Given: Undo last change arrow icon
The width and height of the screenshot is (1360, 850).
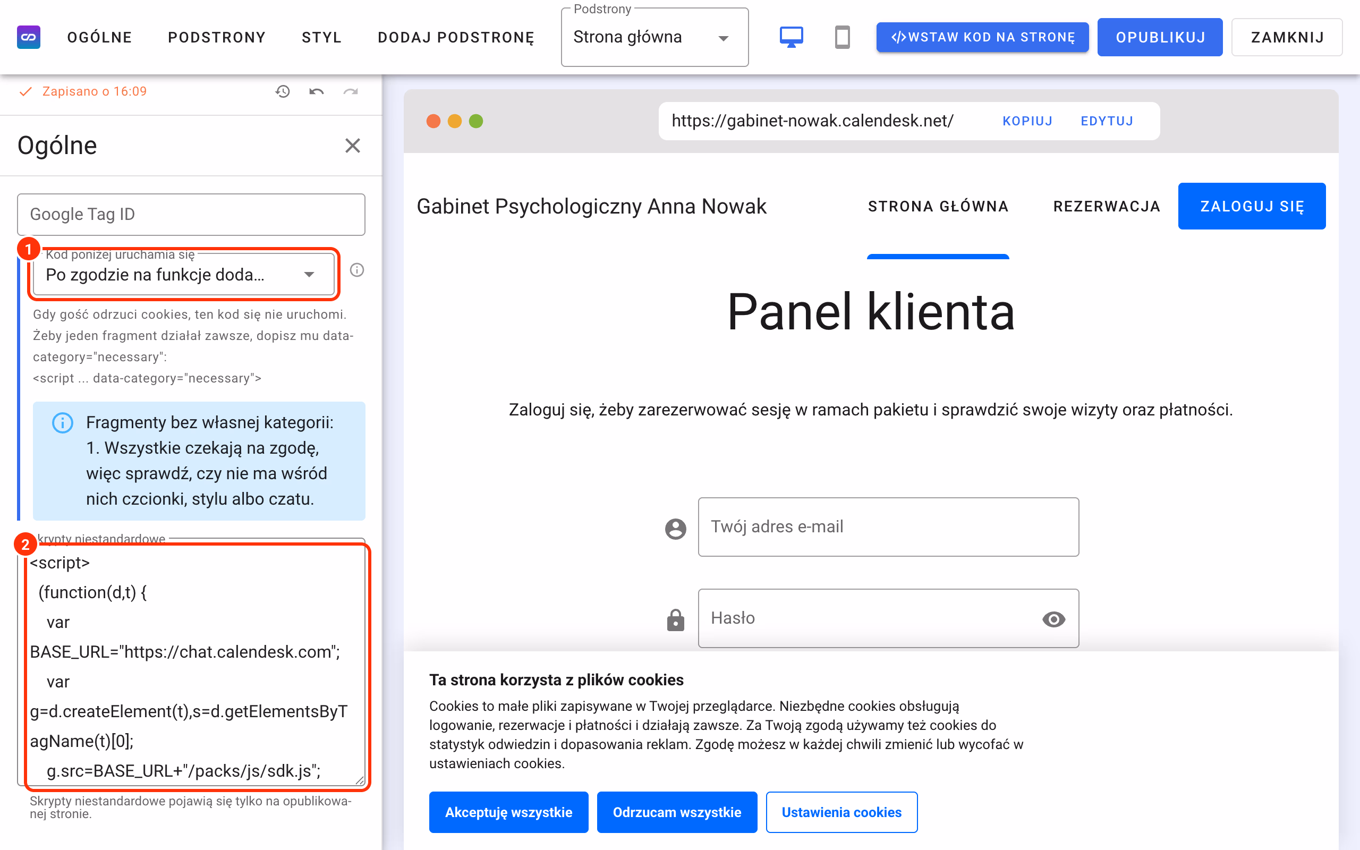Looking at the screenshot, I should click(x=317, y=91).
